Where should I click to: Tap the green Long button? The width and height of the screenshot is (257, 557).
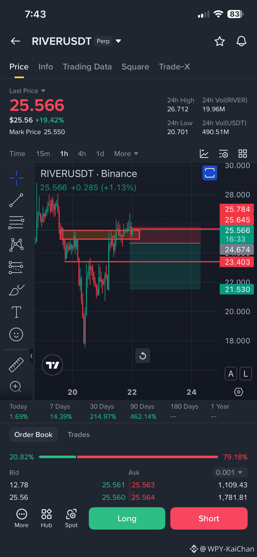pos(127,518)
